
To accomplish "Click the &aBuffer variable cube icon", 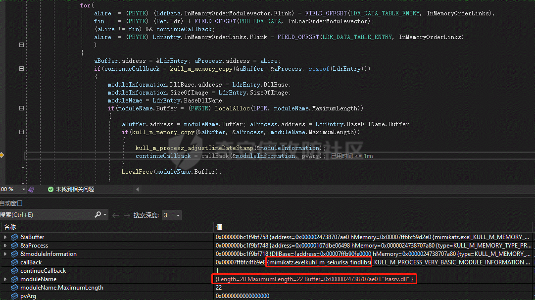I will 14,237.
